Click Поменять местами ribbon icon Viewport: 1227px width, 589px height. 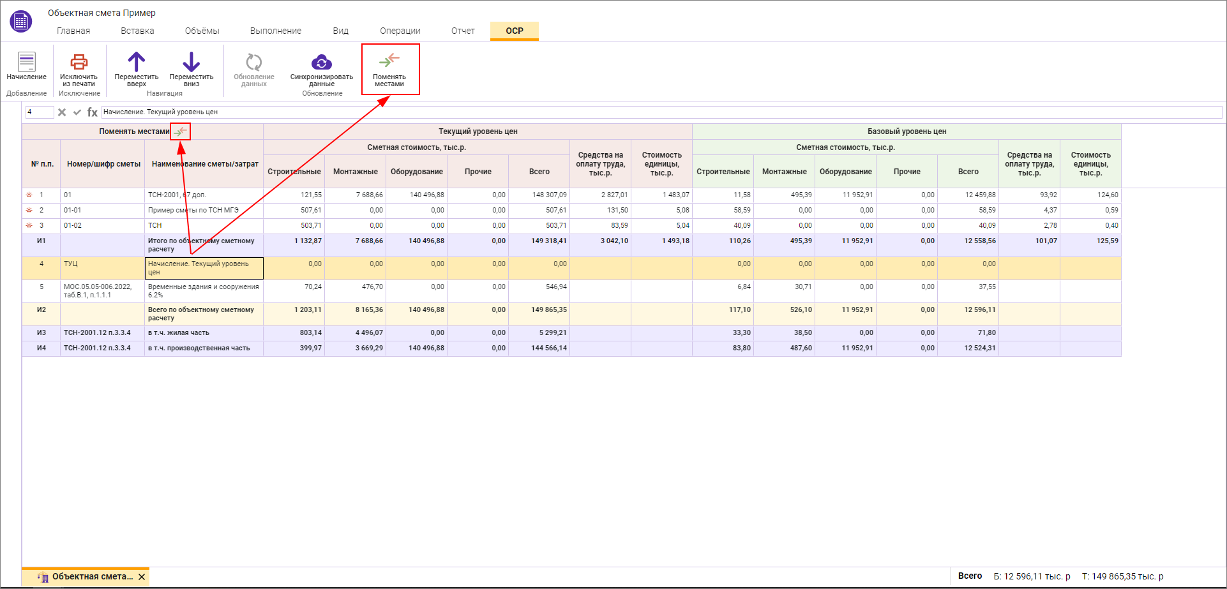[x=389, y=61]
